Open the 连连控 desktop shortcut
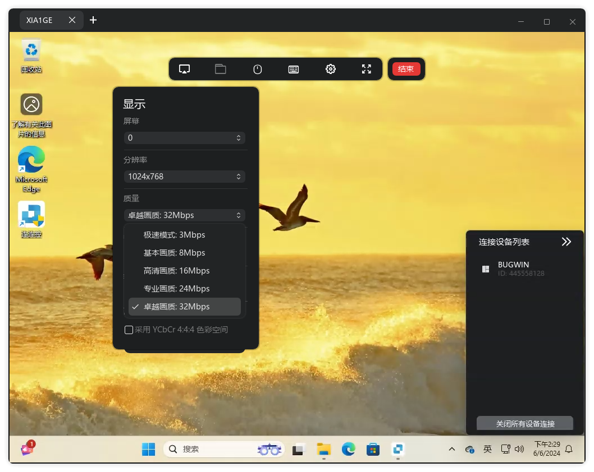The height and width of the screenshot is (472, 594). tap(31, 220)
